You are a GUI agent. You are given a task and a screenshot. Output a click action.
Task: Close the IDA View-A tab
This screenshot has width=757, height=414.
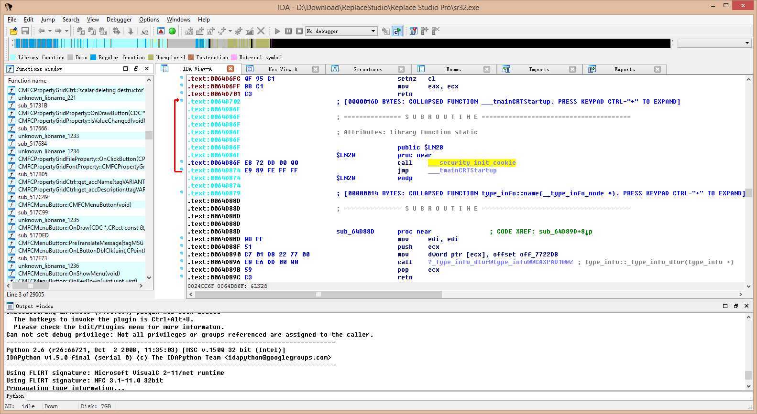point(230,69)
